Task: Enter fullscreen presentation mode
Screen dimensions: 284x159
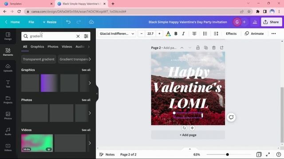Action: (x=268, y=155)
